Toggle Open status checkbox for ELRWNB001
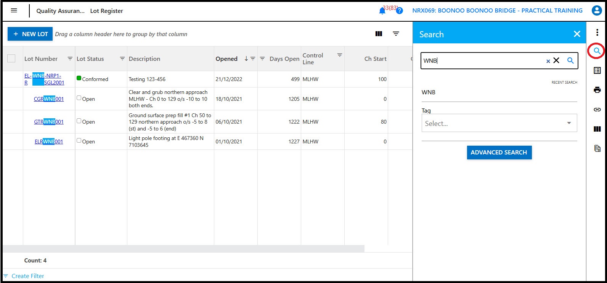The width and height of the screenshot is (607, 283). coord(79,141)
